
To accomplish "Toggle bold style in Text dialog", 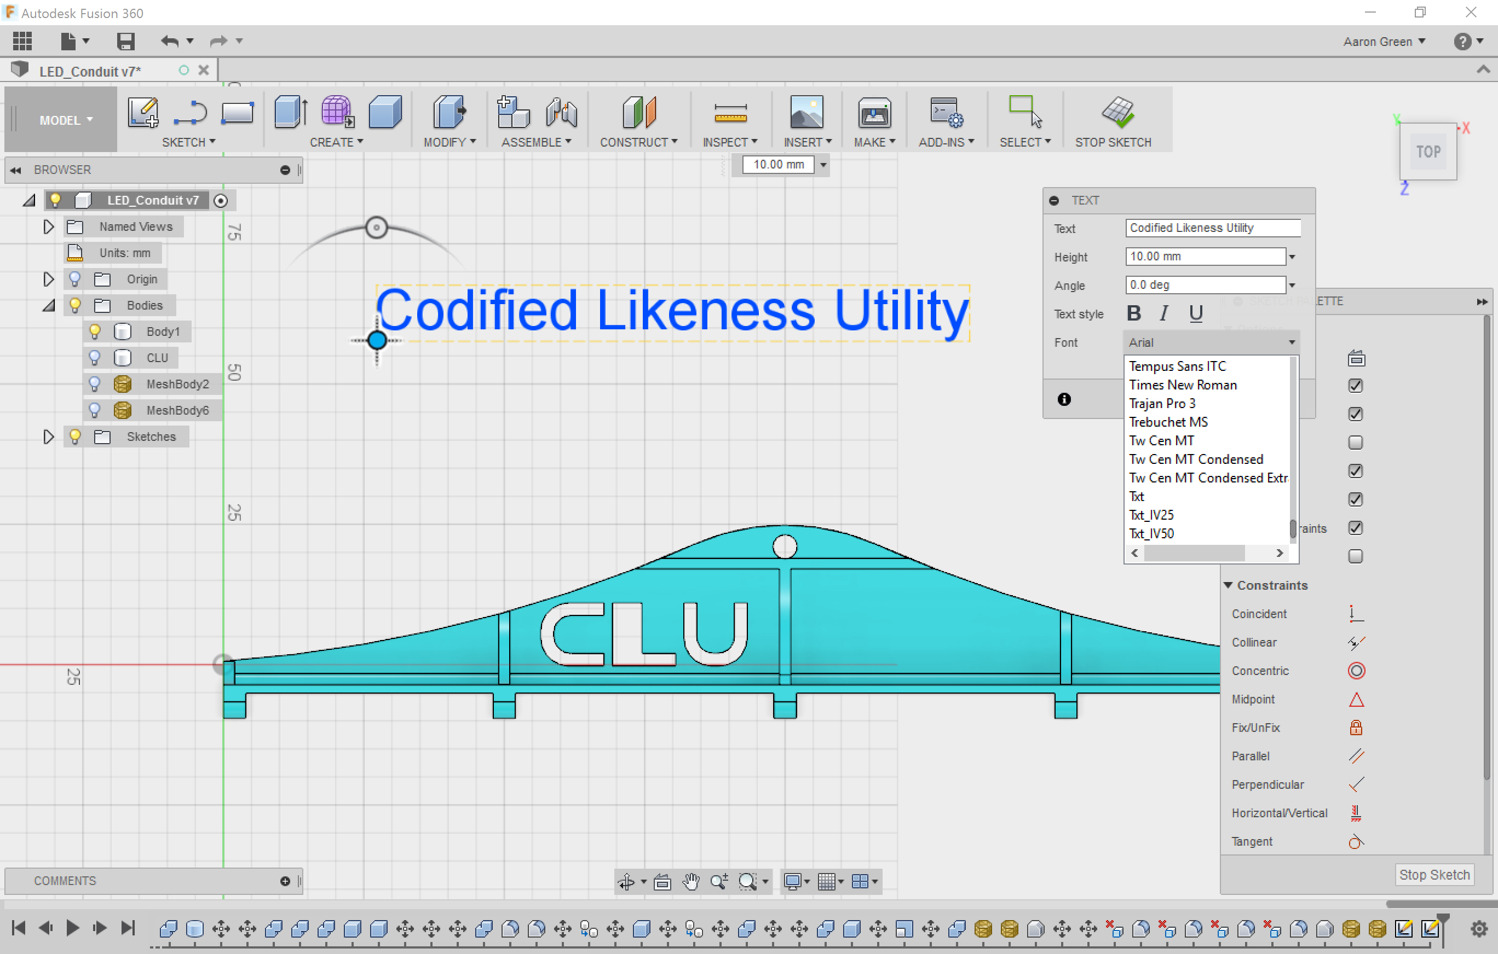I will pyautogui.click(x=1133, y=312).
